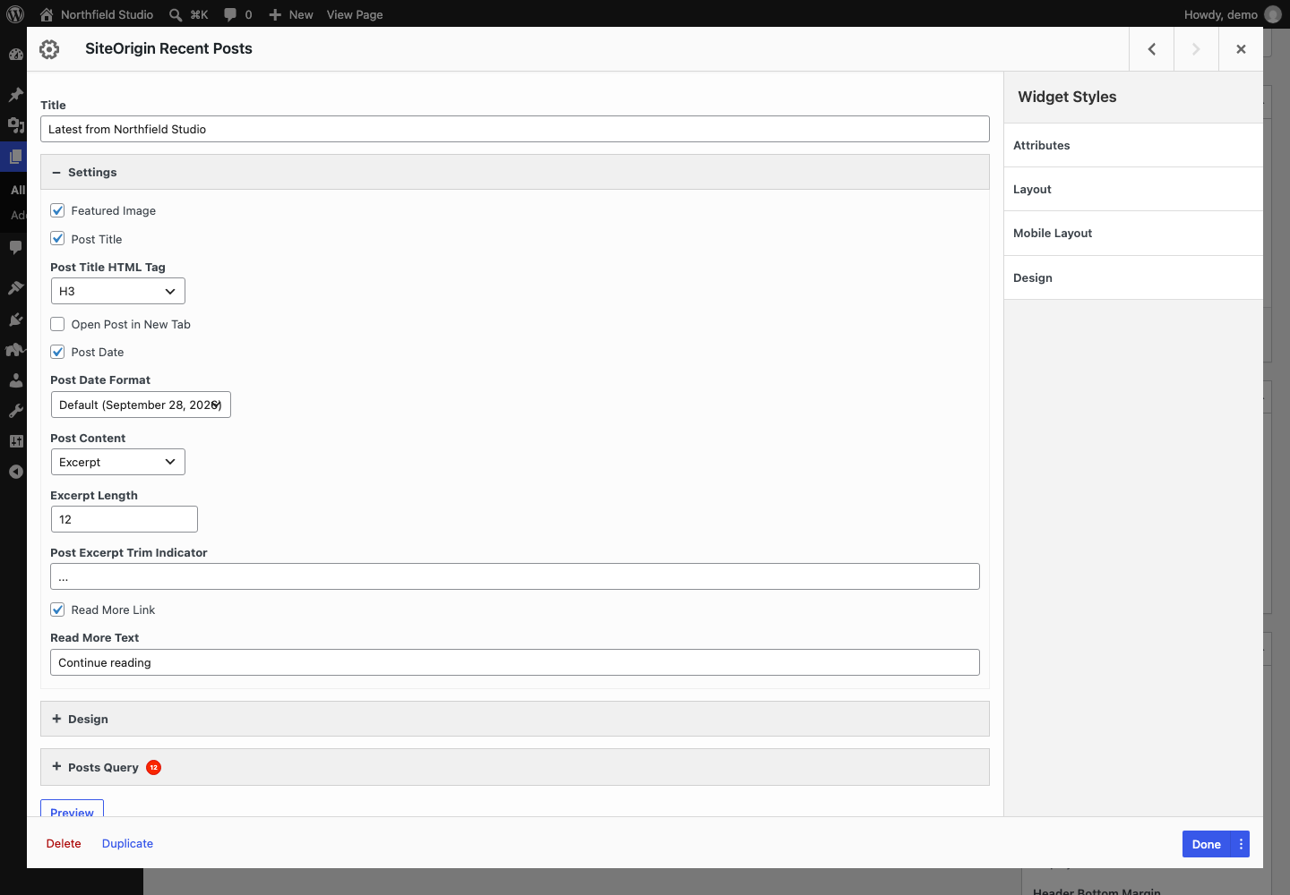Click the WordPress logo in the admin bar
The width and height of the screenshot is (1290, 895).
15,14
